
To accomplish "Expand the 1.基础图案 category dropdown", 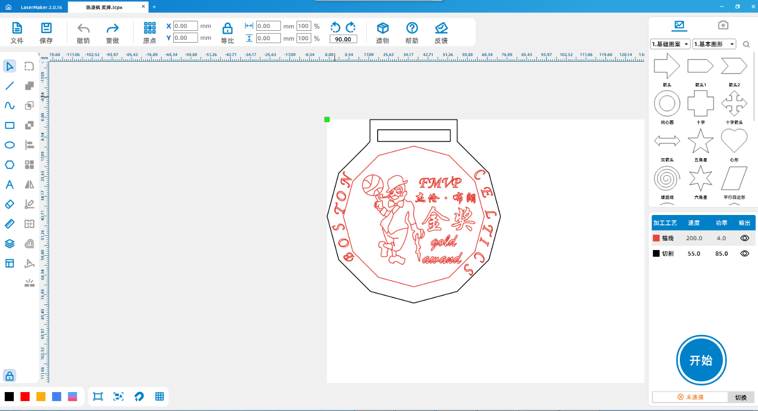I will click(670, 44).
